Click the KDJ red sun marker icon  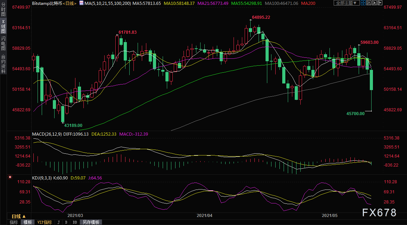(x=10, y=177)
